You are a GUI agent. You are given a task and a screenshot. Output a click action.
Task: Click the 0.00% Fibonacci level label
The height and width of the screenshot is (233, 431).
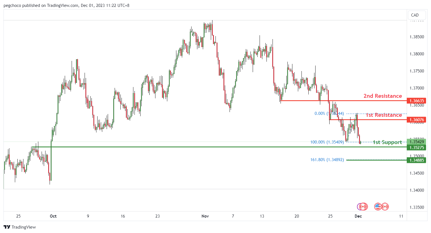tap(329, 113)
